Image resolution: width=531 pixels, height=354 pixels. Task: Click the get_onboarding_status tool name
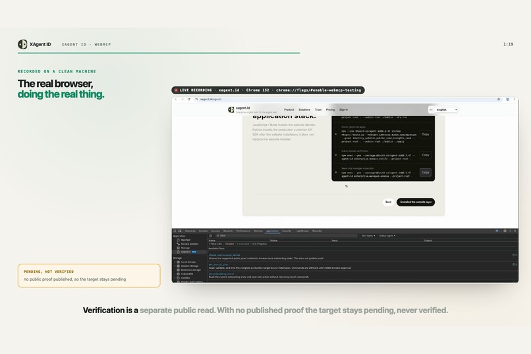click(x=221, y=274)
